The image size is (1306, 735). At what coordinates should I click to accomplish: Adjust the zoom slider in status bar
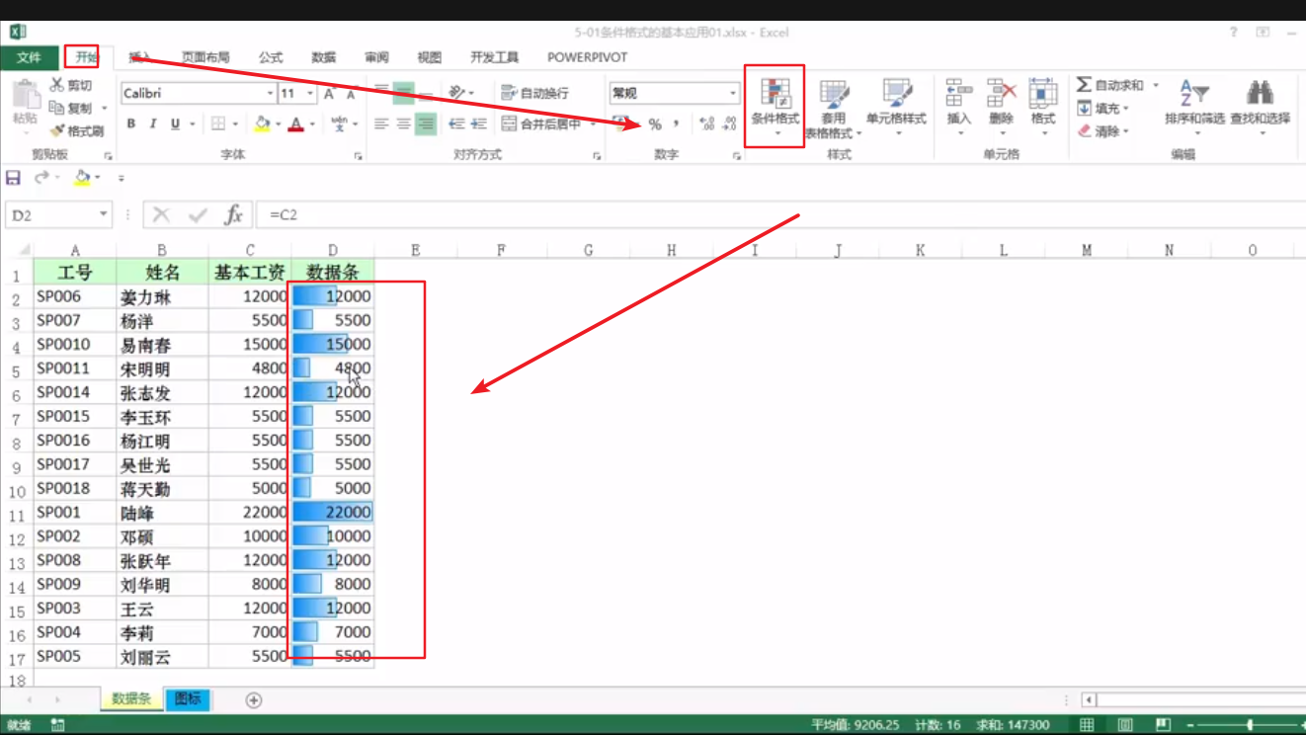click(1251, 725)
